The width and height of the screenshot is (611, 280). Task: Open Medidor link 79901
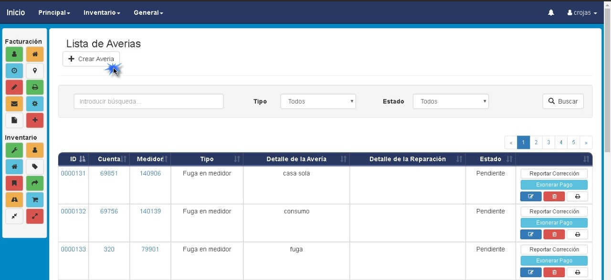pos(150,249)
